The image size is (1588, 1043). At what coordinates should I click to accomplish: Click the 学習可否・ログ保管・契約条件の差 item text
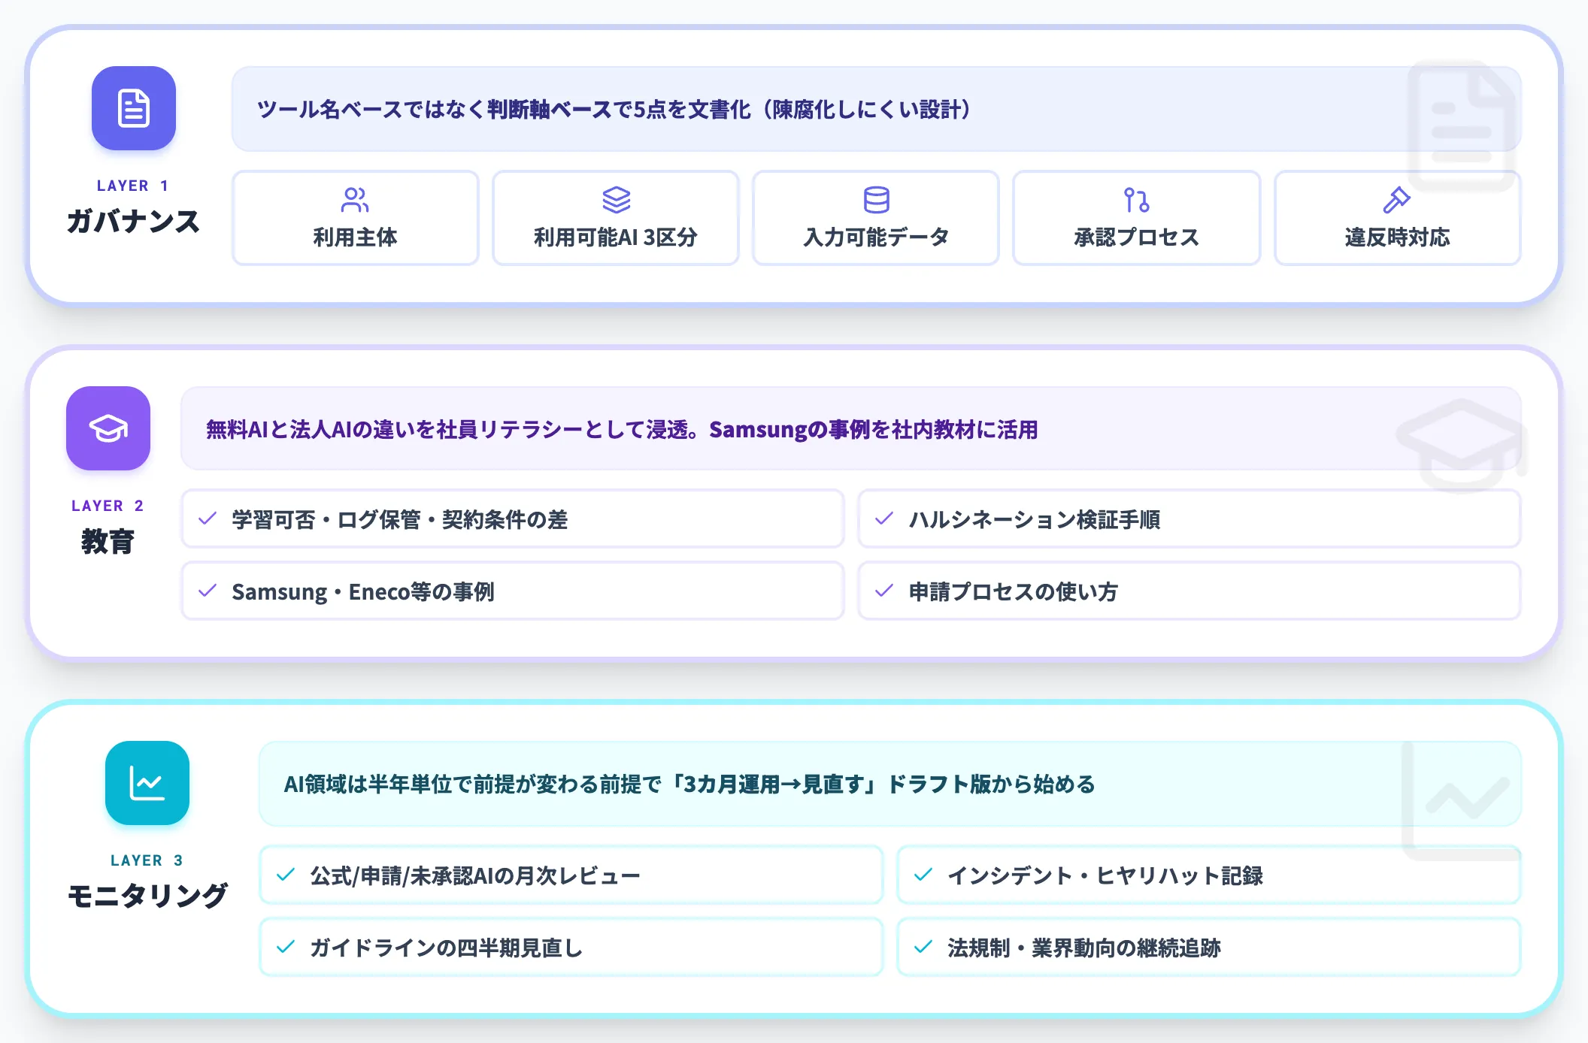[400, 519]
